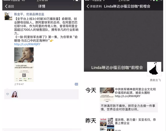This screenshot has height=131, width=166.
Task: Open today's post thumbnail image
Action: (x=107, y=95)
